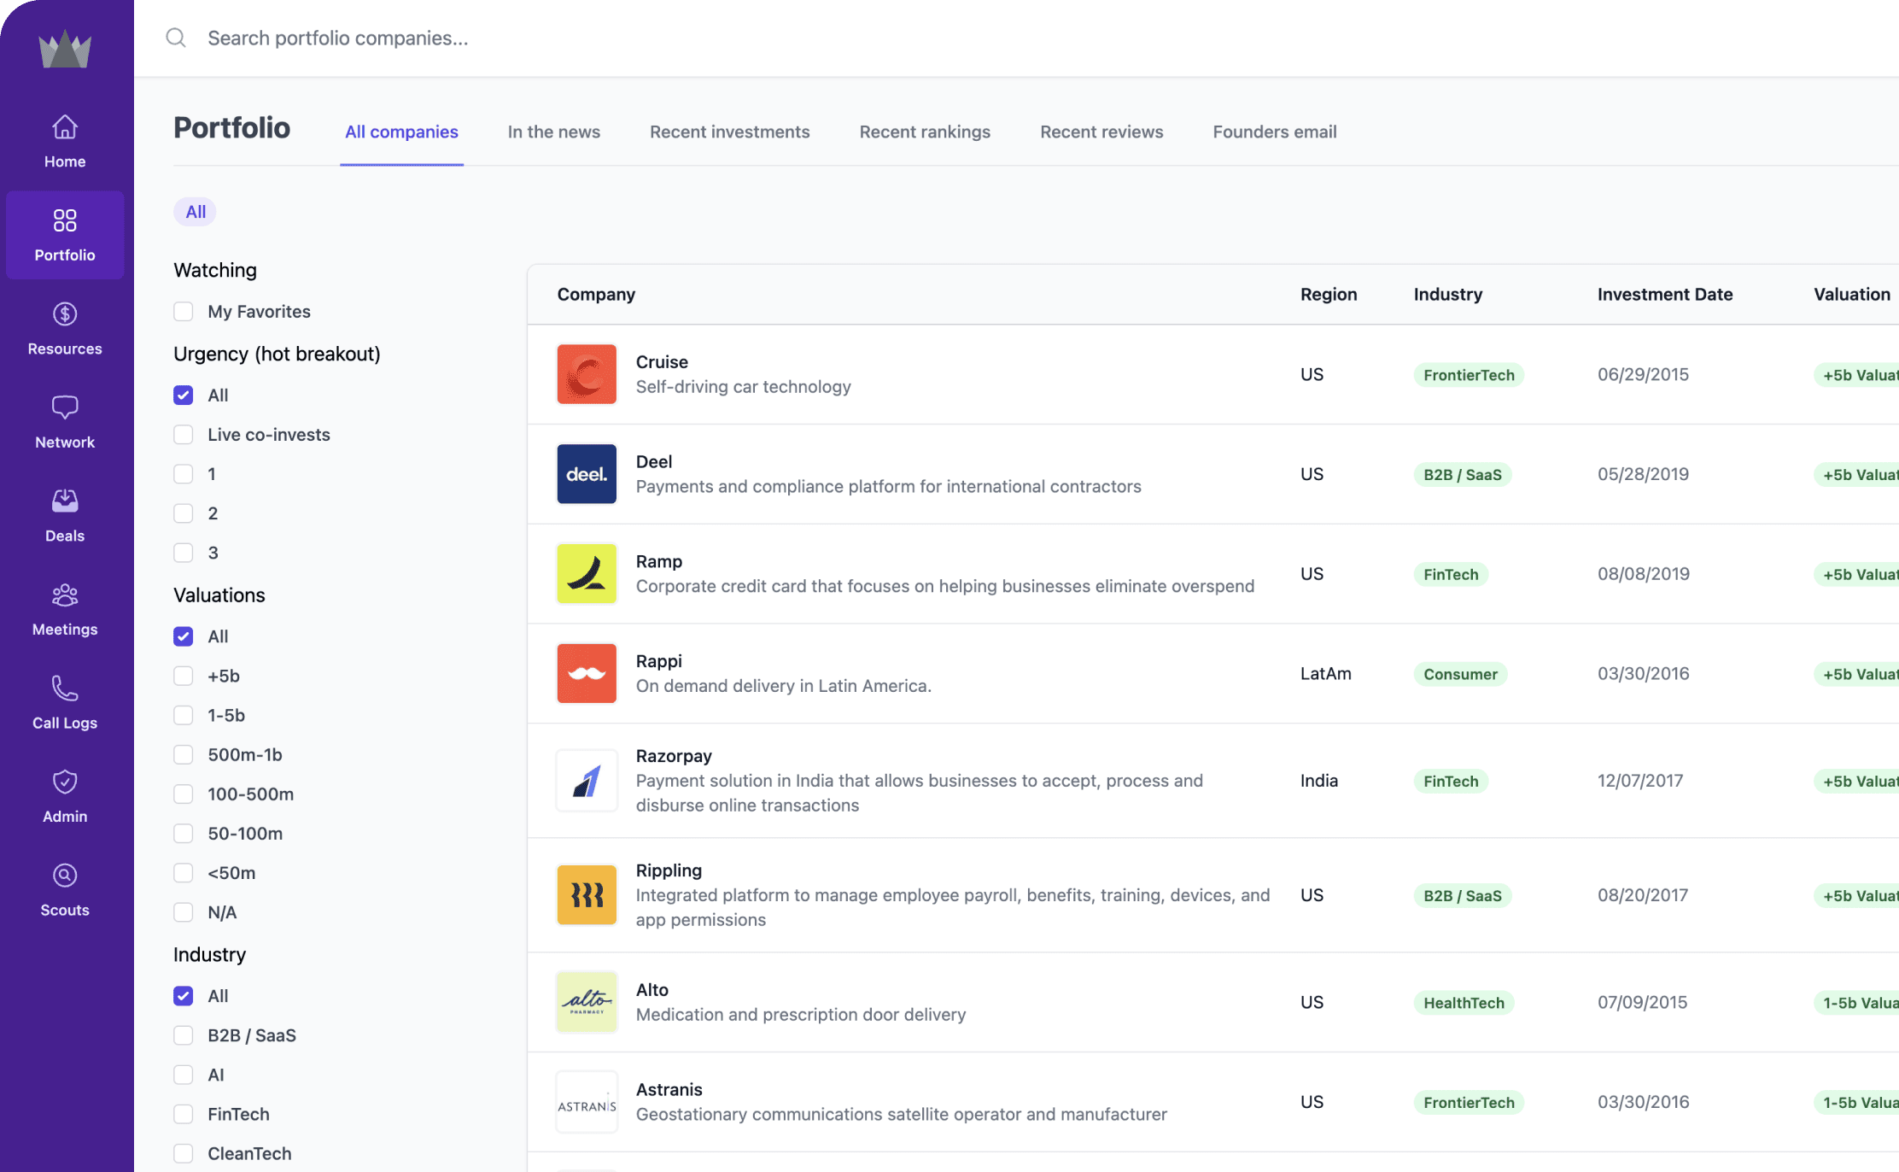Click the search magnifier icon
Image resolution: width=1899 pixels, height=1172 pixels.
click(176, 38)
